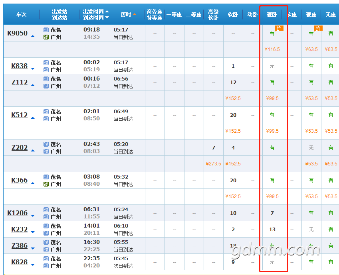Expand the price row for K232
339x275 pixels.
33,232
